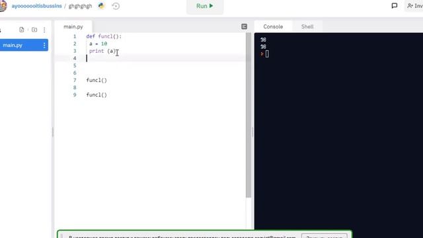Open the main.py file options kebab menu
The image size is (423, 238).
(x=44, y=46)
